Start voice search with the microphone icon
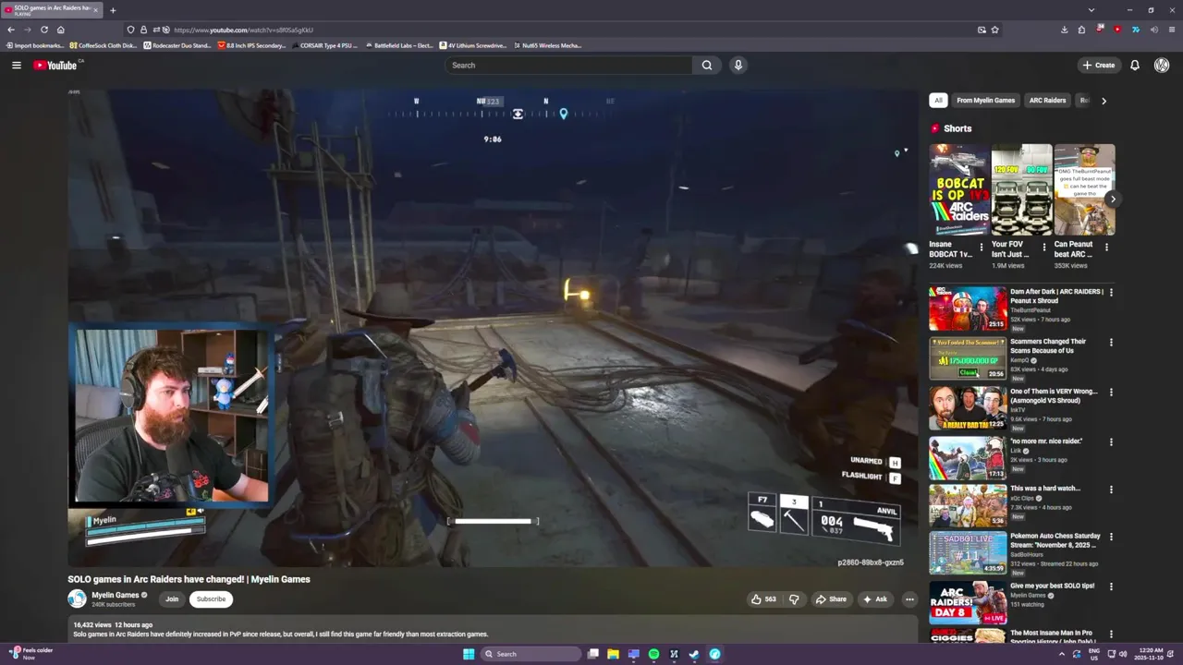Screen dimensions: 1183x665 click(x=738, y=65)
